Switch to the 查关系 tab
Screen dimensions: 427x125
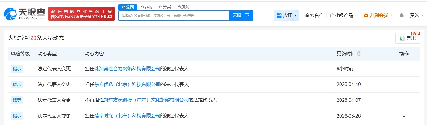pyautogui.click(x=165, y=7)
